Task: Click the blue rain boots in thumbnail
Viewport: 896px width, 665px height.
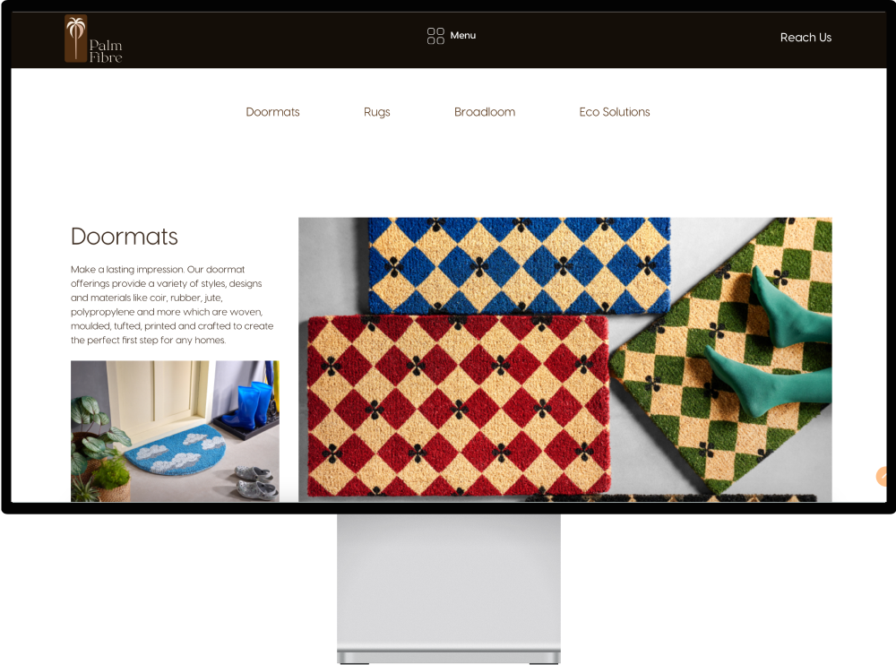Action: tap(250, 406)
